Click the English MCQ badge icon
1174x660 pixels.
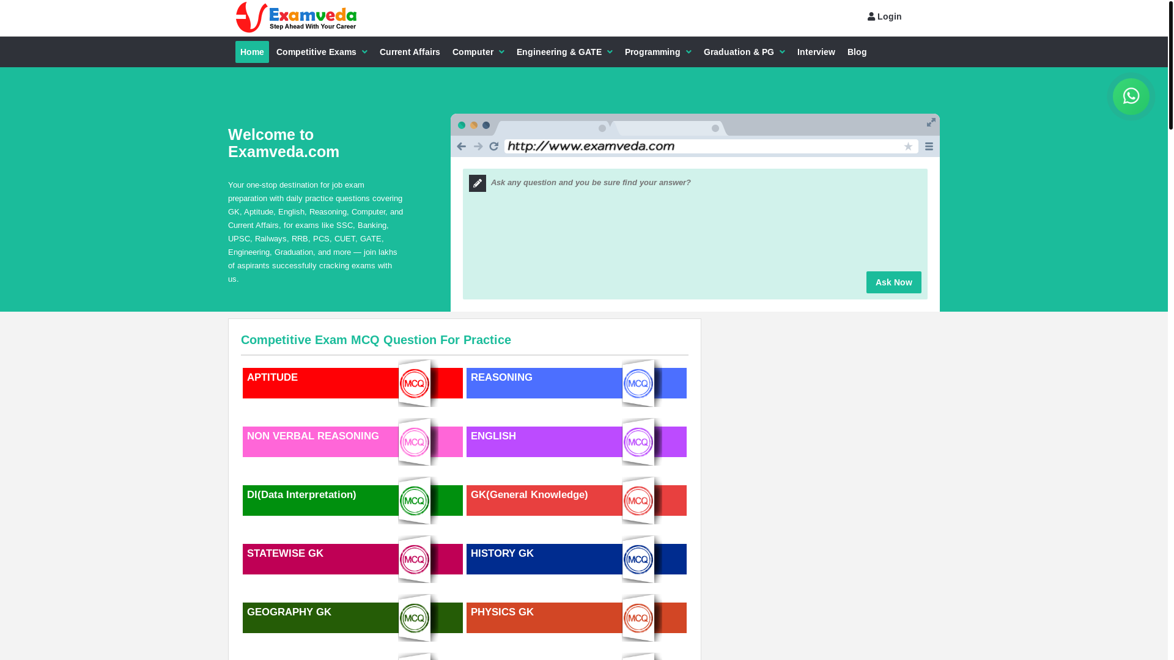pyautogui.click(x=638, y=442)
